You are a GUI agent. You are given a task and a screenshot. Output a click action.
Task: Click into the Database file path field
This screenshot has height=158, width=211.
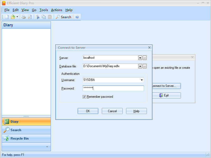click(110, 66)
